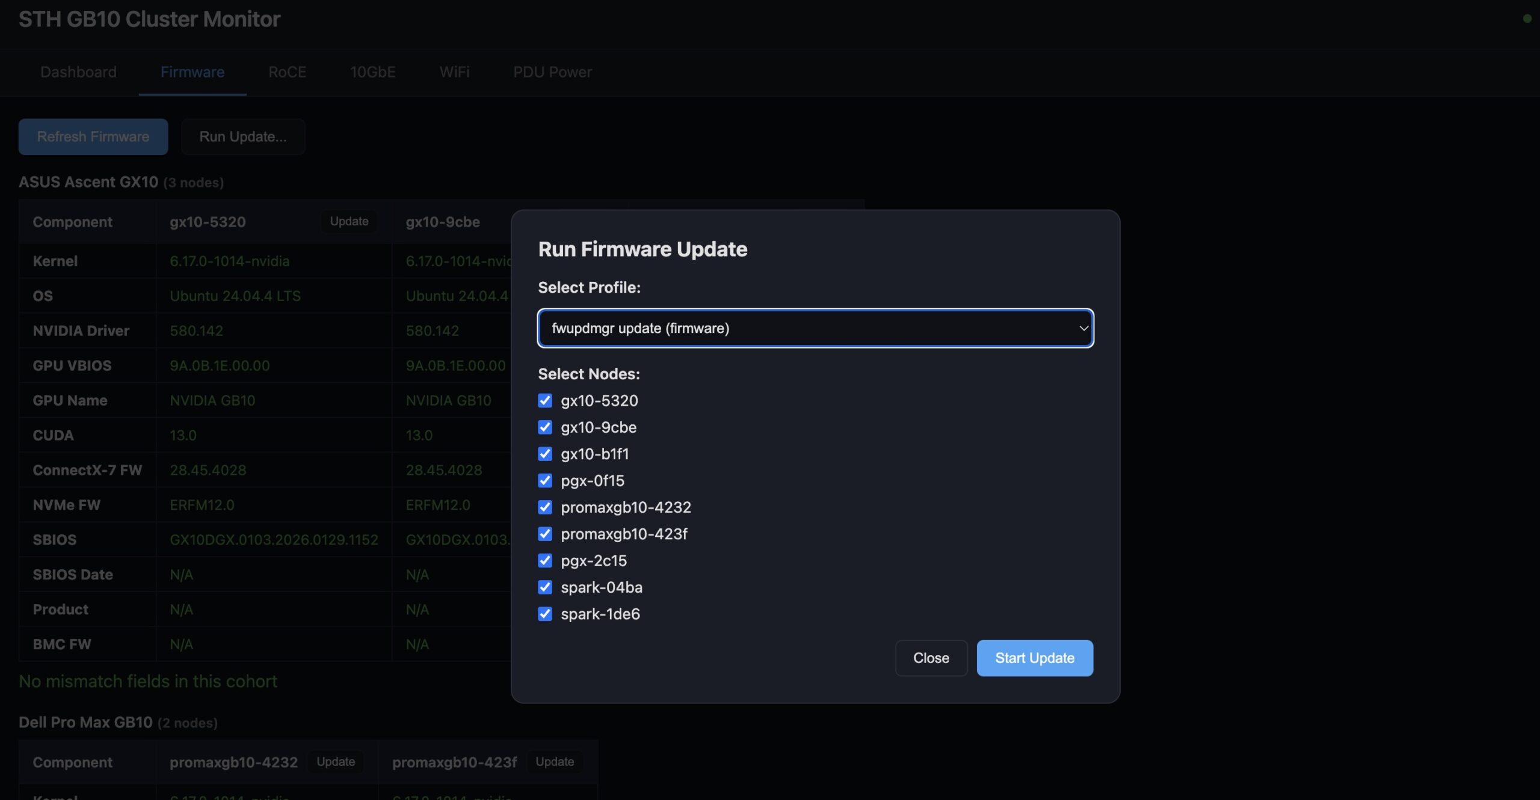Click Update for gx10-5320 column

(349, 221)
